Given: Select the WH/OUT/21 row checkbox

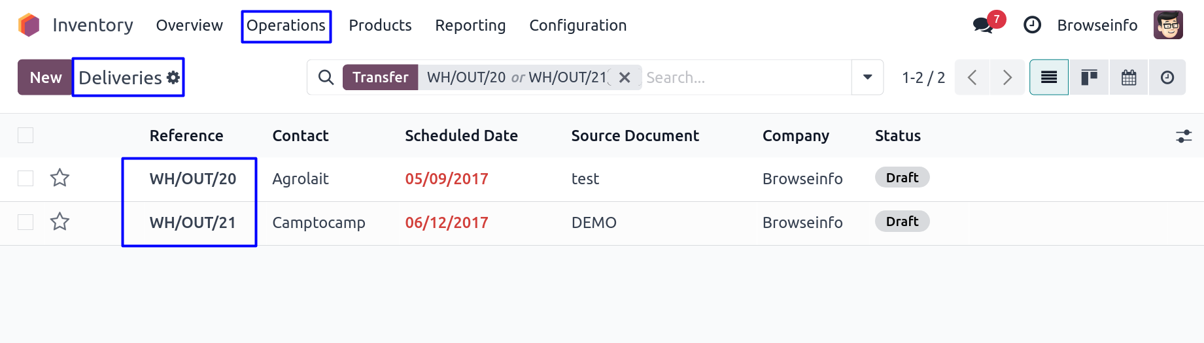Looking at the screenshot, I should click(x=26, y=222).
